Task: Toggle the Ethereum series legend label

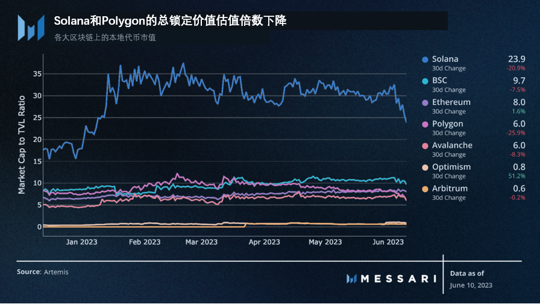Action: coord(451,102)
